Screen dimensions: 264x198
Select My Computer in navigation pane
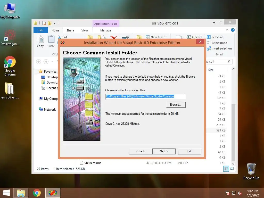tap(48, 99)
